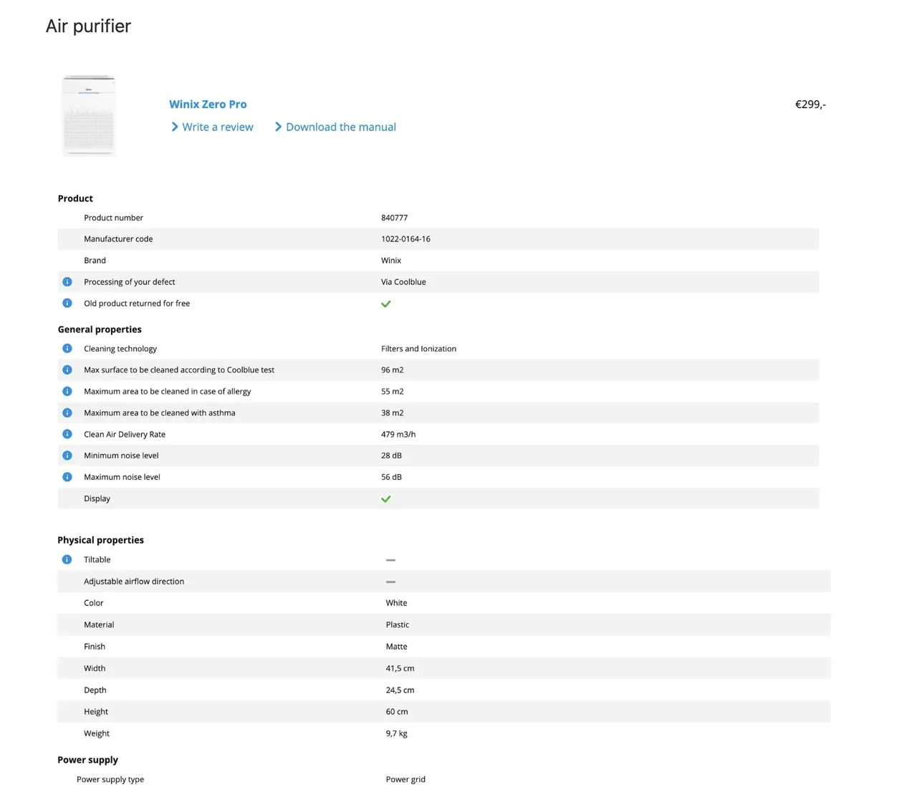Image resolution: width=917 pixels, height=810 pixels.
Task: Click the Physical properties heading
Action: coord(101,541)
